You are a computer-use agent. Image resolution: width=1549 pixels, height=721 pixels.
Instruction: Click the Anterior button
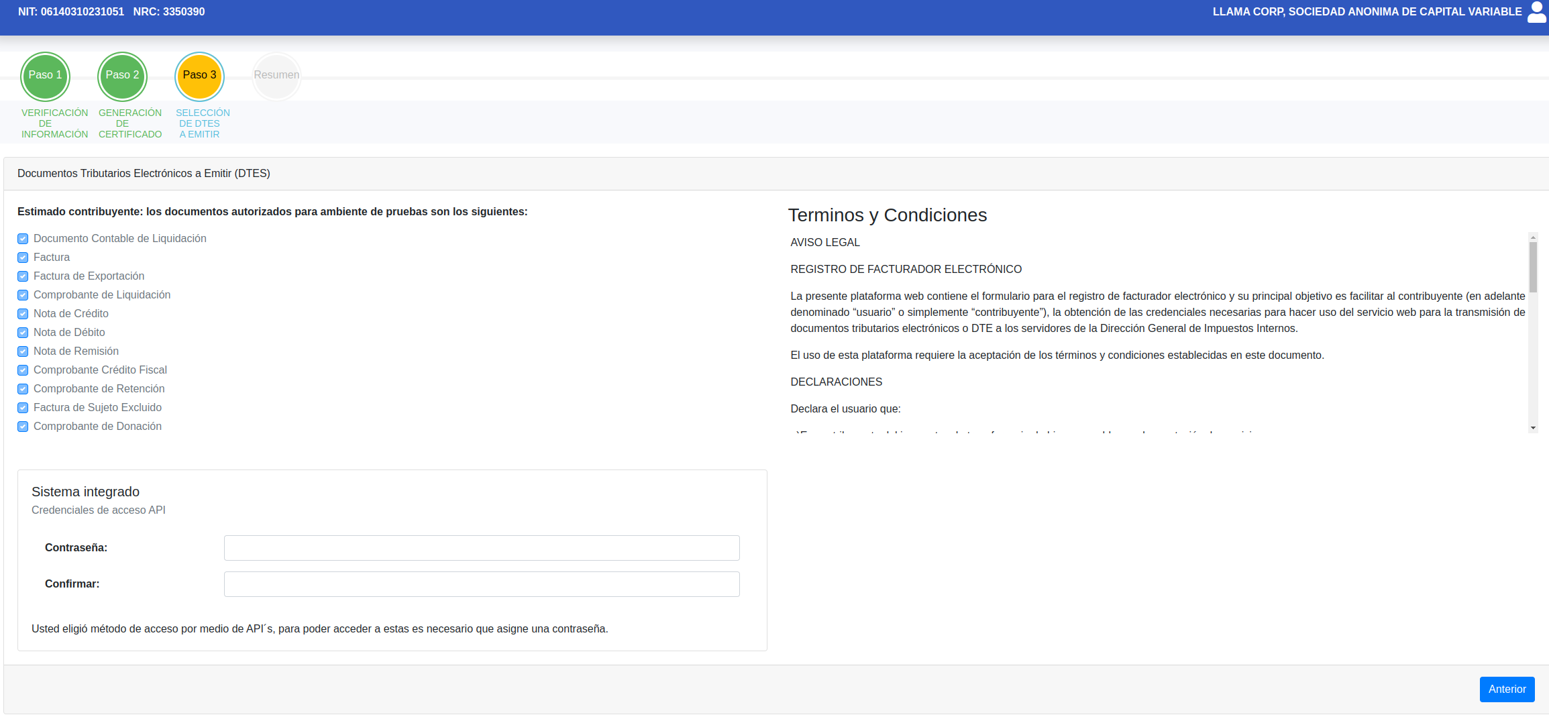(1507, 689)
